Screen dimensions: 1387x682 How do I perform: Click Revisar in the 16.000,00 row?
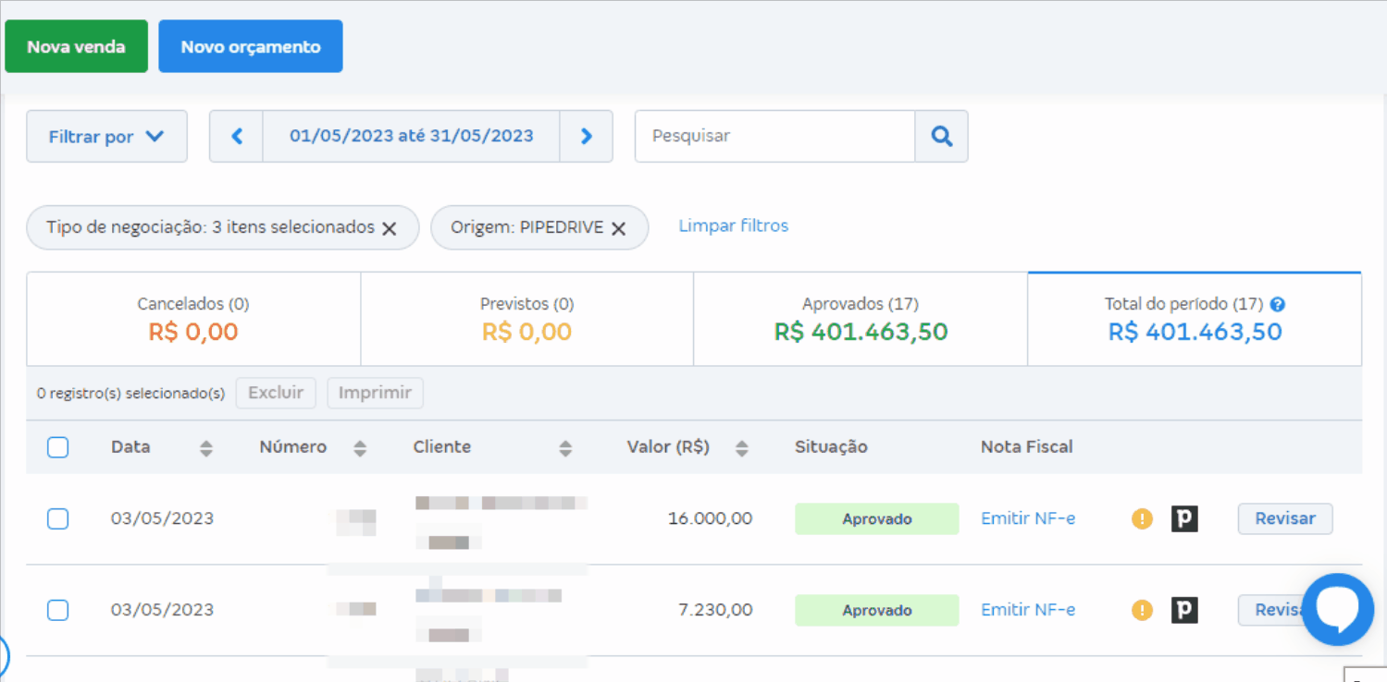1285,518
